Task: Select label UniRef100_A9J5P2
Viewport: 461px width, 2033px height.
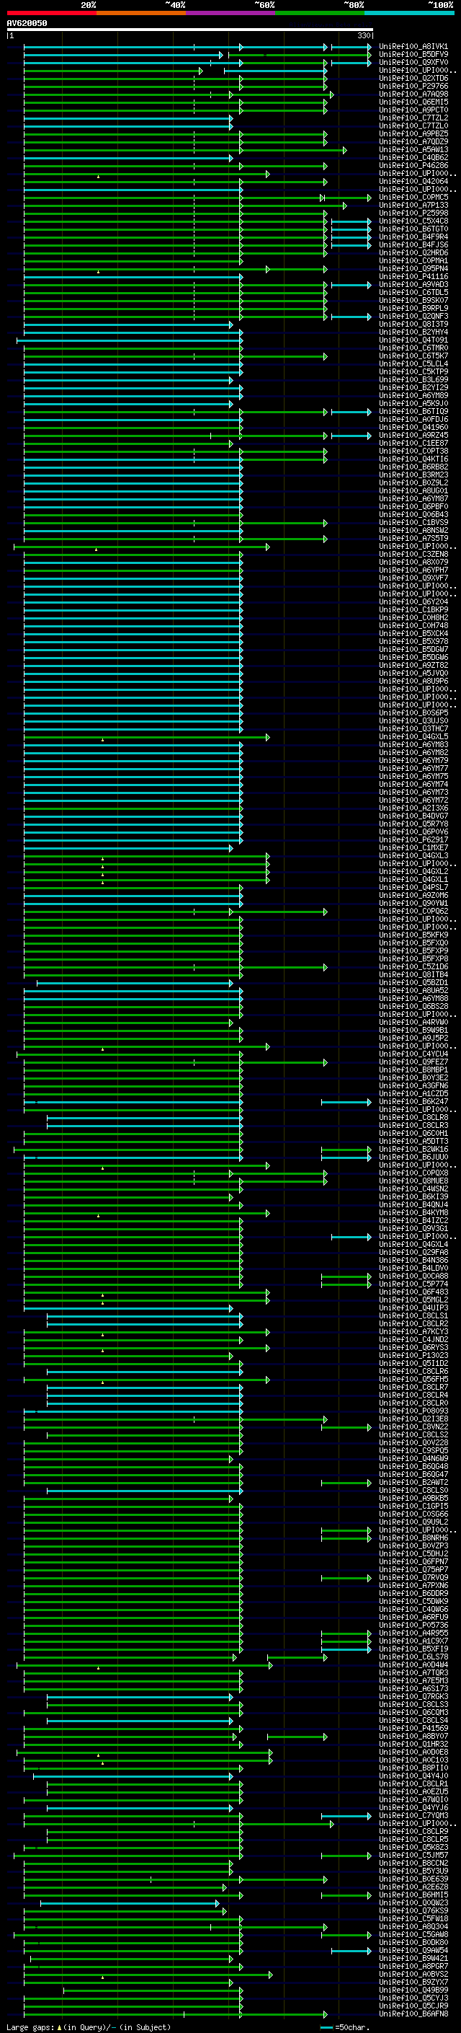Action: tap(413, 1038)
